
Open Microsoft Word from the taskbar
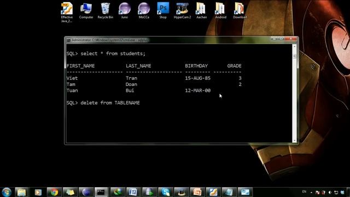tap(133, 192)
